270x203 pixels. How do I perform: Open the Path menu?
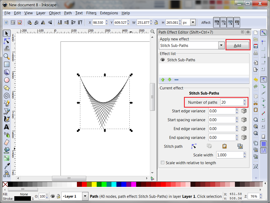[68, 13]
